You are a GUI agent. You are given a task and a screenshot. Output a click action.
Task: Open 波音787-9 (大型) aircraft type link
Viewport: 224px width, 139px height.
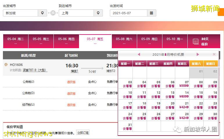tap(35, 70)
